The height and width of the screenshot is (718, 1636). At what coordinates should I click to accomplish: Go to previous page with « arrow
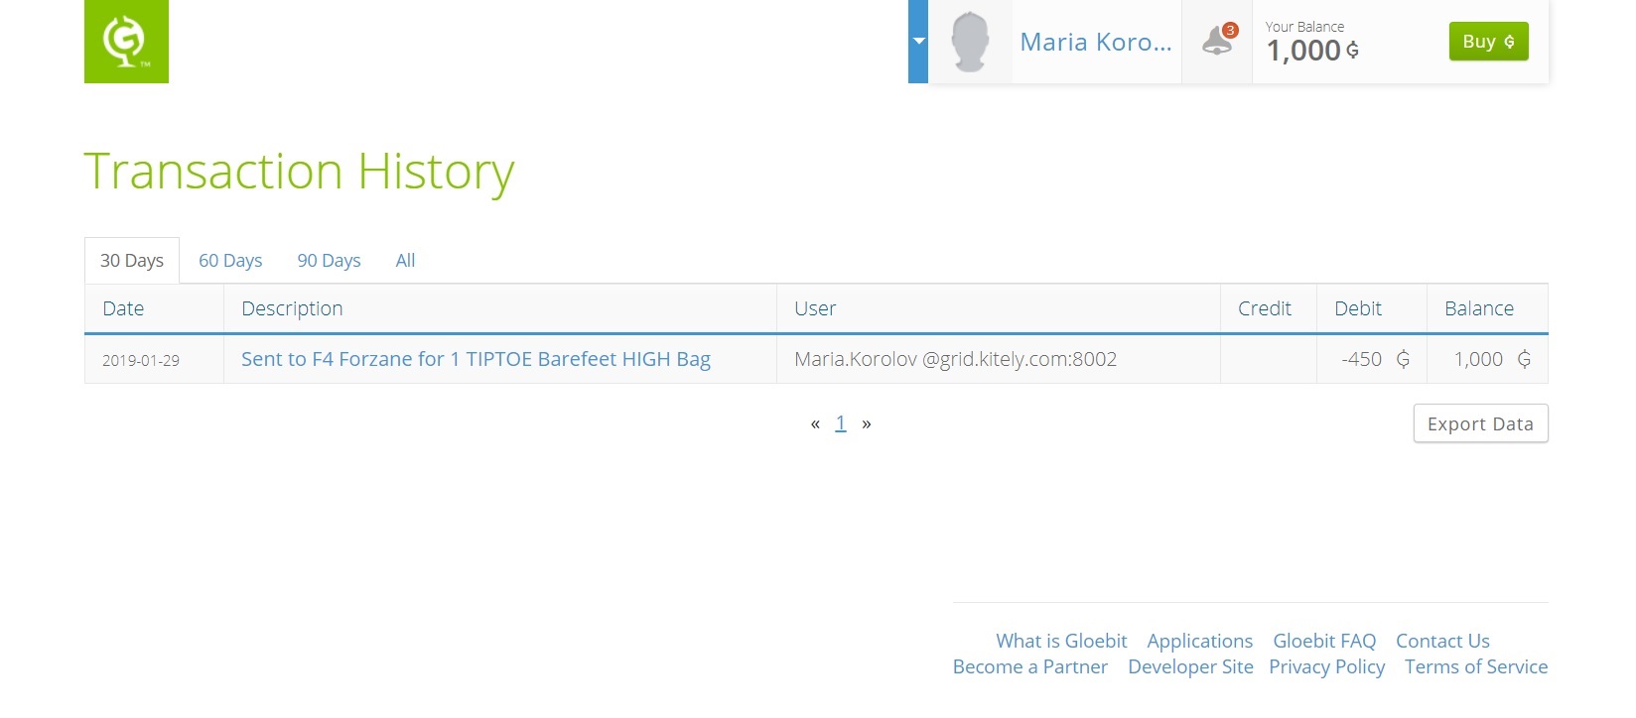pyautogui.click(x=815, y=424)
